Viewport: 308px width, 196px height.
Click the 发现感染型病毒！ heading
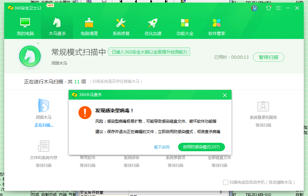[x=114, y=111]
